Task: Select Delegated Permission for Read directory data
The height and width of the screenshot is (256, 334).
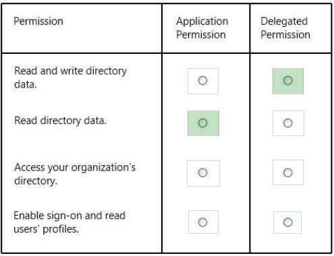Action: point(288,123)
